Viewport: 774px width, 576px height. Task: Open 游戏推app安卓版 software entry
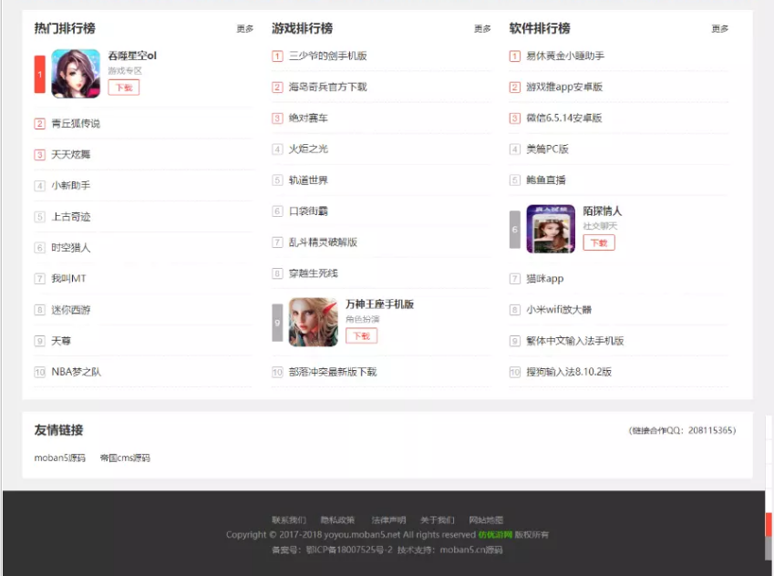click(564, 87)
